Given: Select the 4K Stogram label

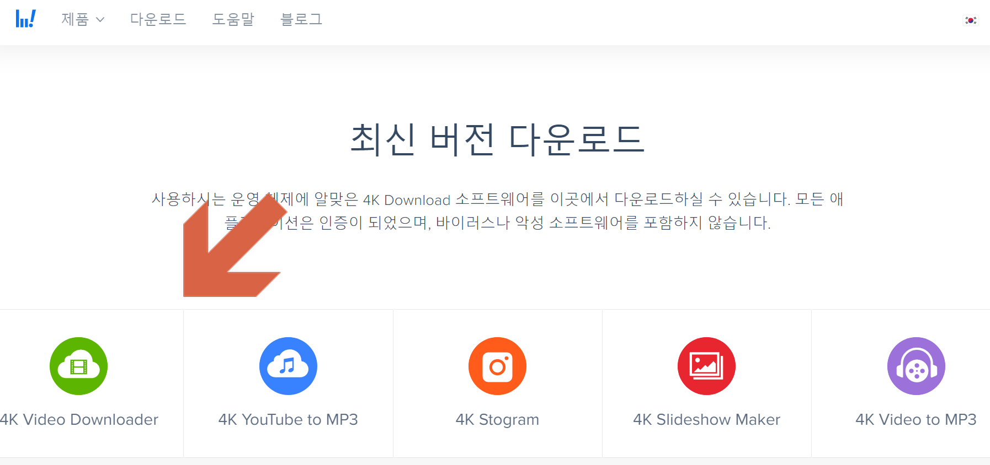Looking at the screenshot, I should click(x=497, y=420).
